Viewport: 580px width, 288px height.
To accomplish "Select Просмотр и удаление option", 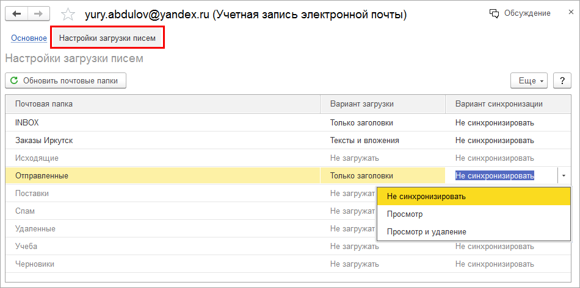I will point(426,232).
